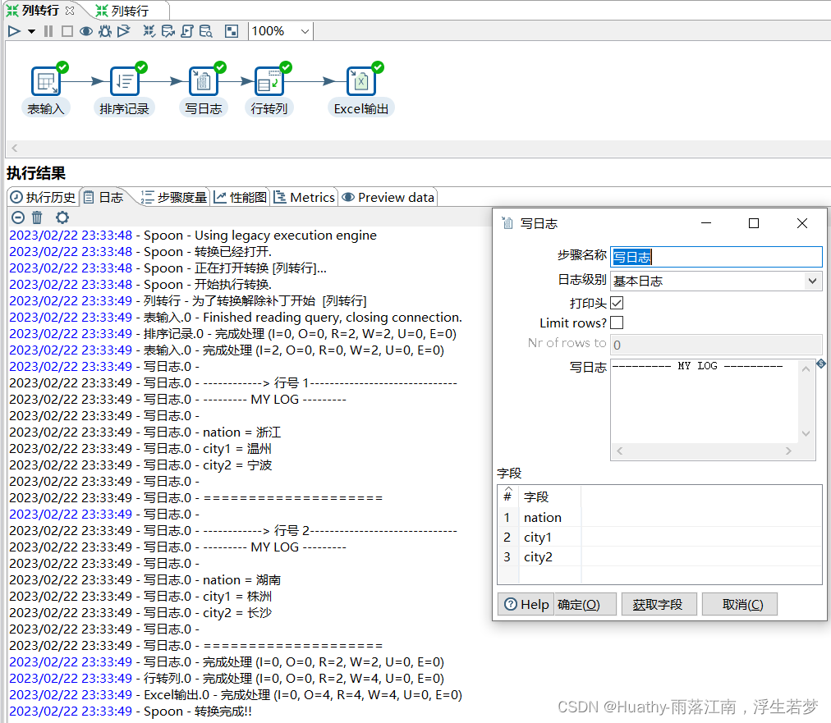
Task: Close the active 列转行 tab with X
Action: coord(70,11)
